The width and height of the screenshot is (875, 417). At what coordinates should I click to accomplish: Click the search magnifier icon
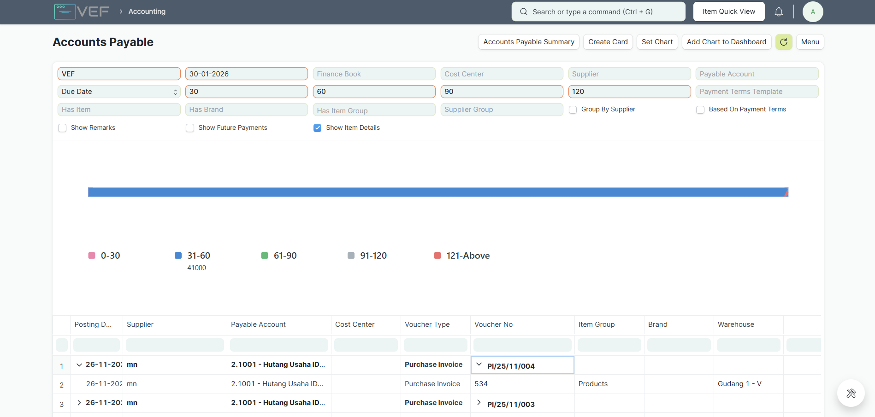tap(524, 12)
